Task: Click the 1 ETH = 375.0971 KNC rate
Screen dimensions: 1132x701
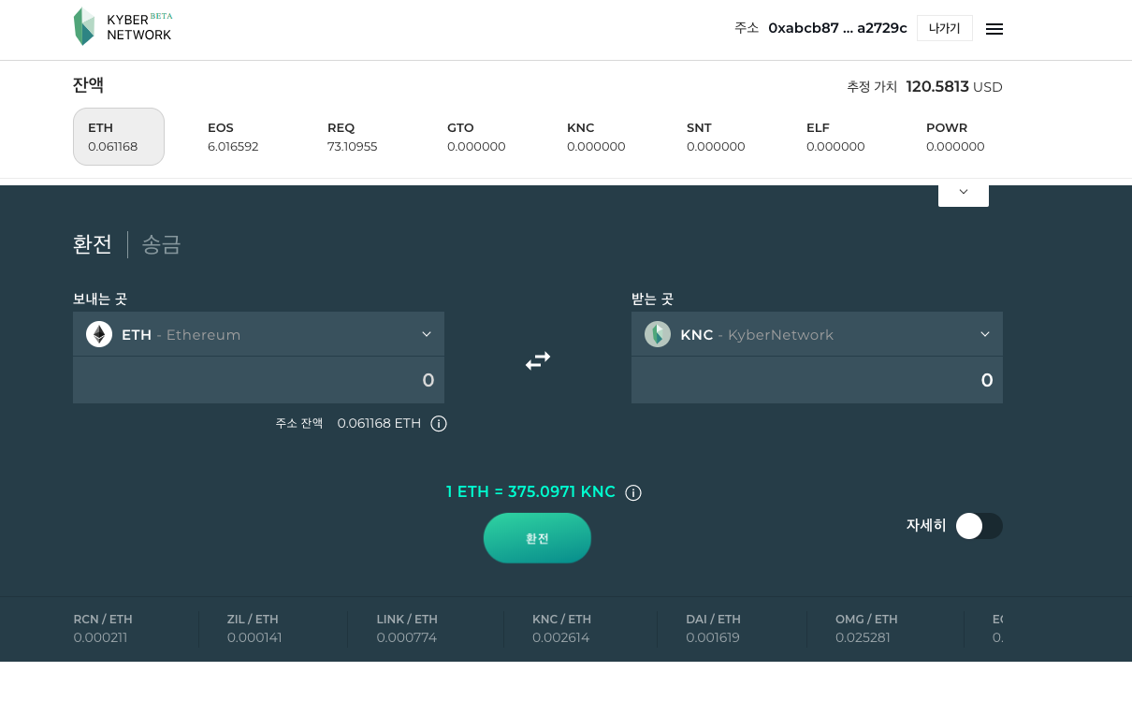Action: (x=530, y=492)
